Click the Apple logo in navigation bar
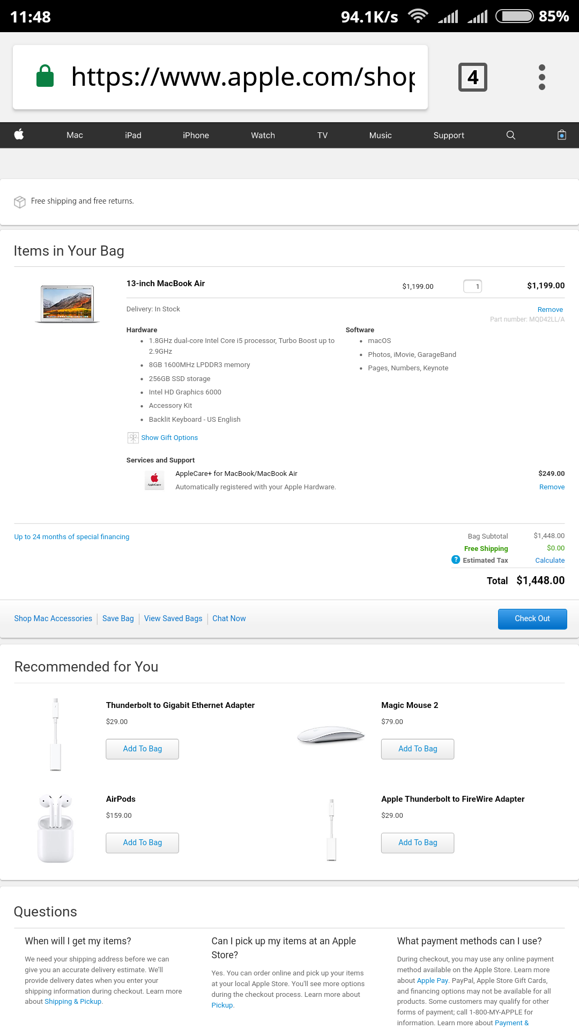 (19, 135)
